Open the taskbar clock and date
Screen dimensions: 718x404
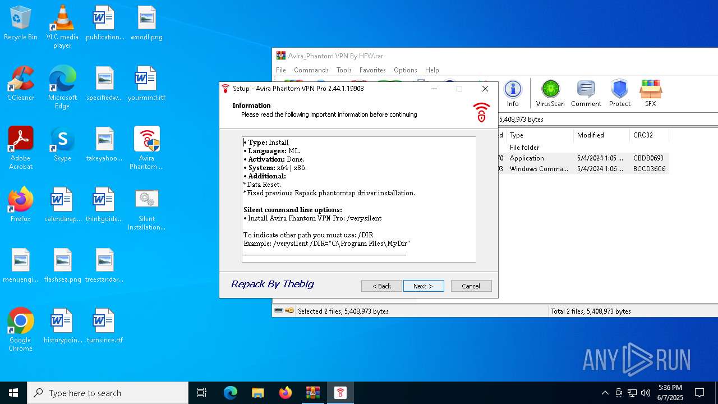[670, 393]
